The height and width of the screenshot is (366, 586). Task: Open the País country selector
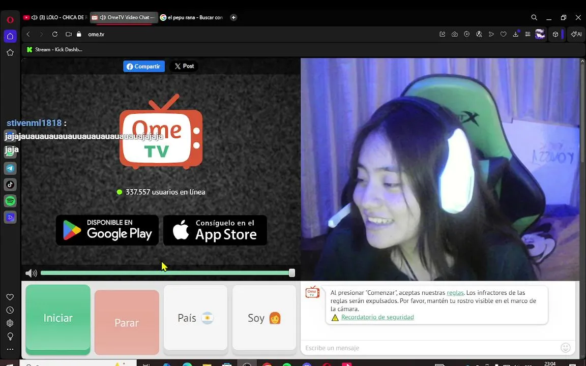tap(195, 318)
